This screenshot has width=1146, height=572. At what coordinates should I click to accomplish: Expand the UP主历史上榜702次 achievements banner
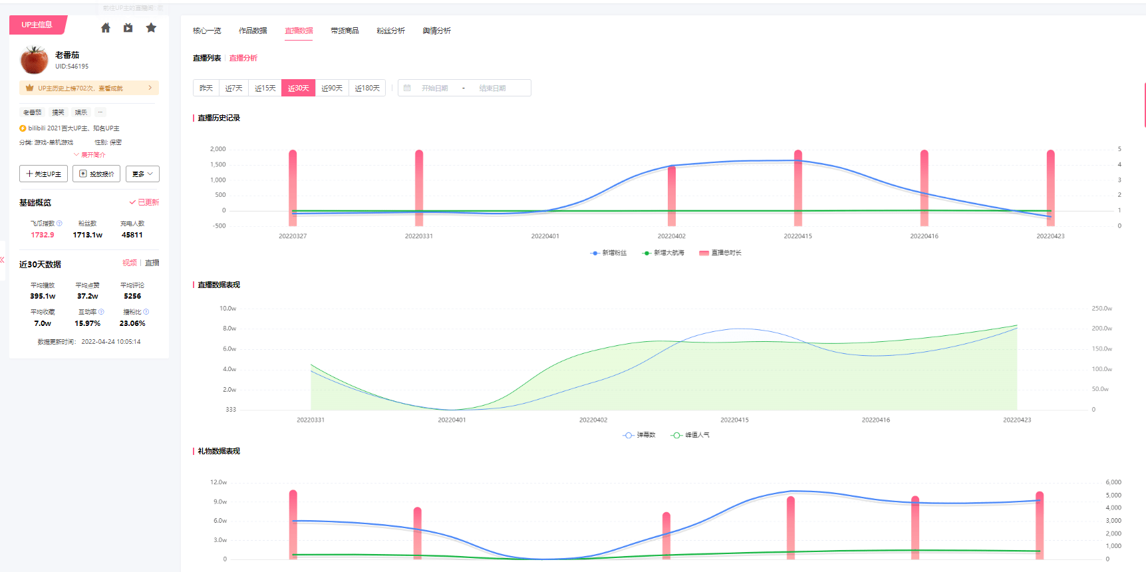tap(89, 88)
